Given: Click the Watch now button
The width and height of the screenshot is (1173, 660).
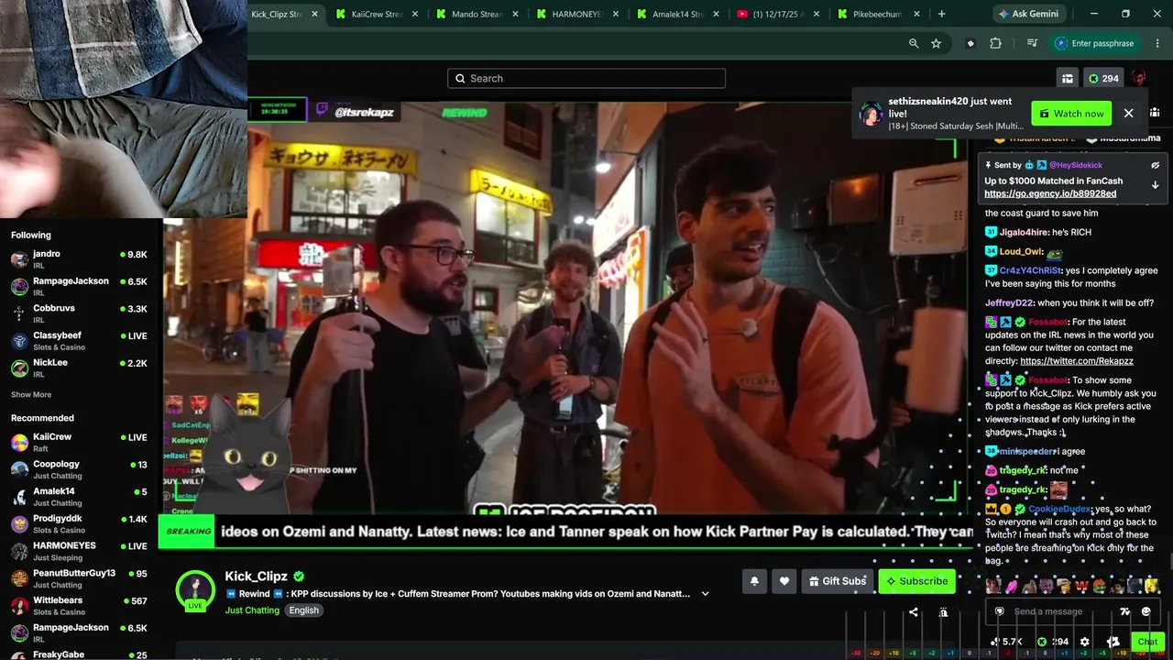Looking at the screenshot, I should point(1070,113).
